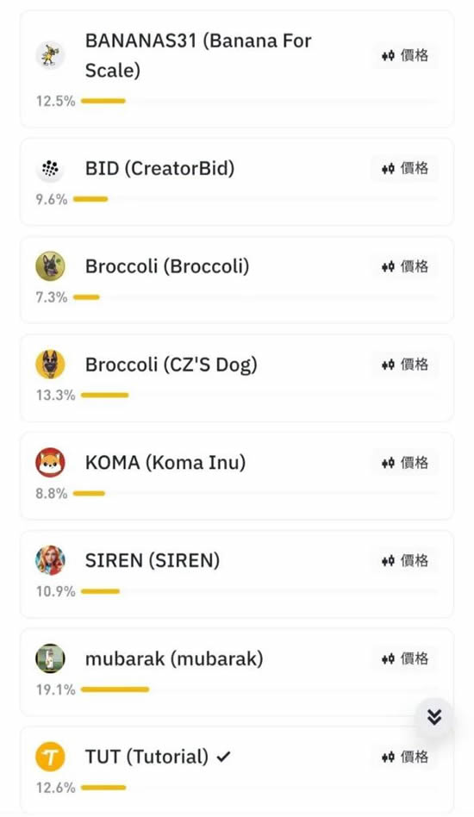Open the 價格 price chart for BANANAS31
The width and height of the screenshot is (474, 817).
tap(405, 55)
